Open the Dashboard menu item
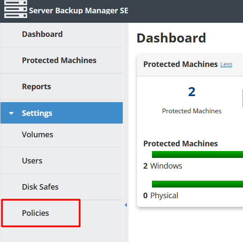 [61, 34]
